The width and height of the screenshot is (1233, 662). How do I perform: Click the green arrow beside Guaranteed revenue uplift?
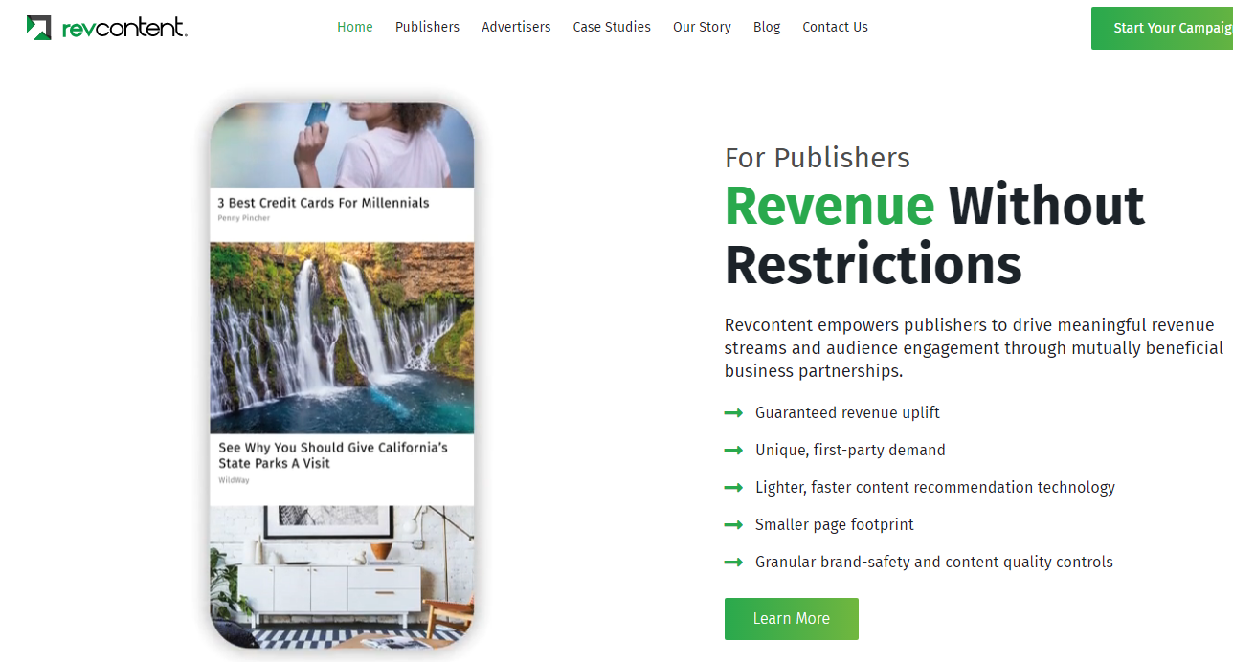(734, 413)
